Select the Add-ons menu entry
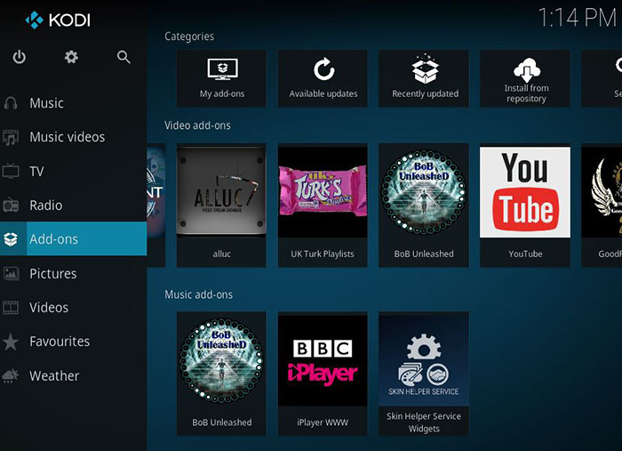 74,239
